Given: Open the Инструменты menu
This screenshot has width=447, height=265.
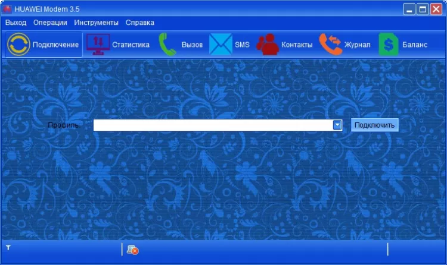Looking at the screenshot, I should coord(96,23).
